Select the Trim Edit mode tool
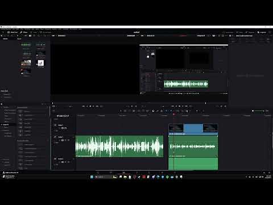This screenshot has height=205, width=273. (125, 111)
